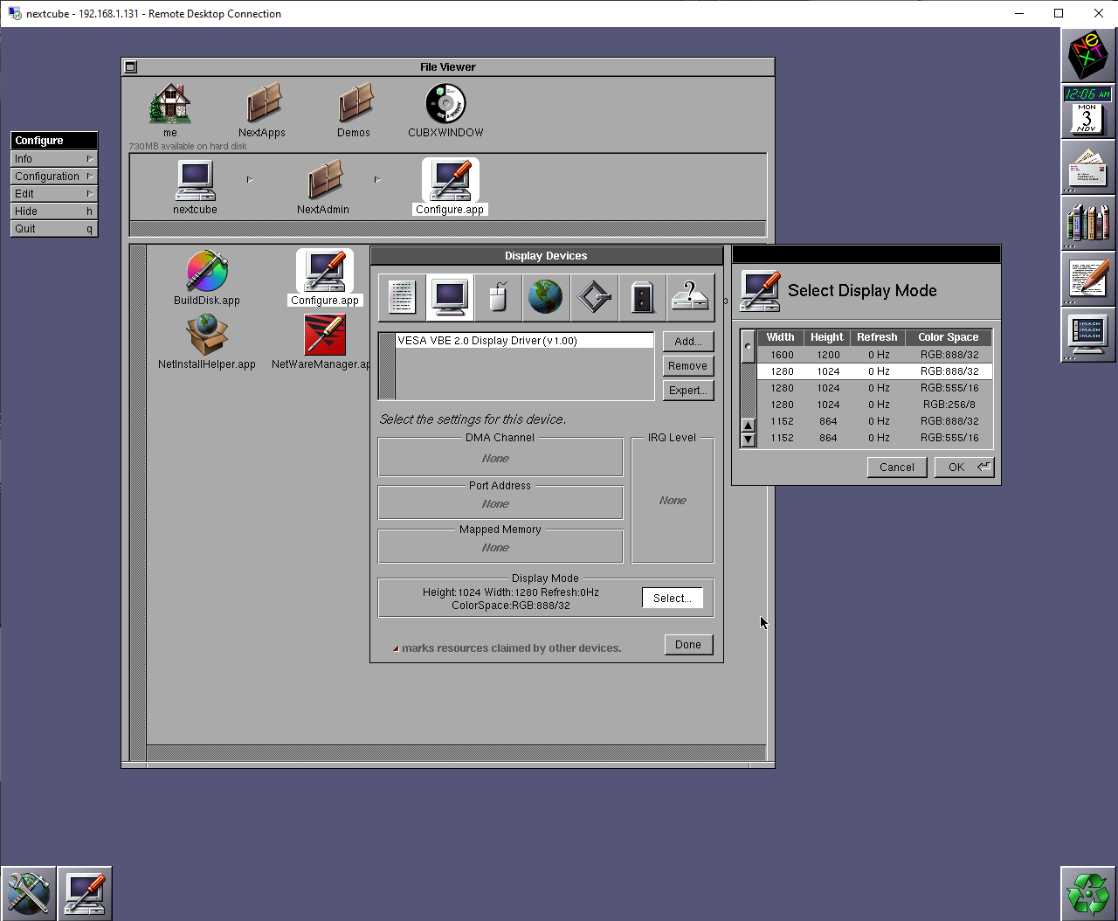Select the Mouse devices icon
The width and height of the screenshot is (1118, 921).
coord(498,297)
